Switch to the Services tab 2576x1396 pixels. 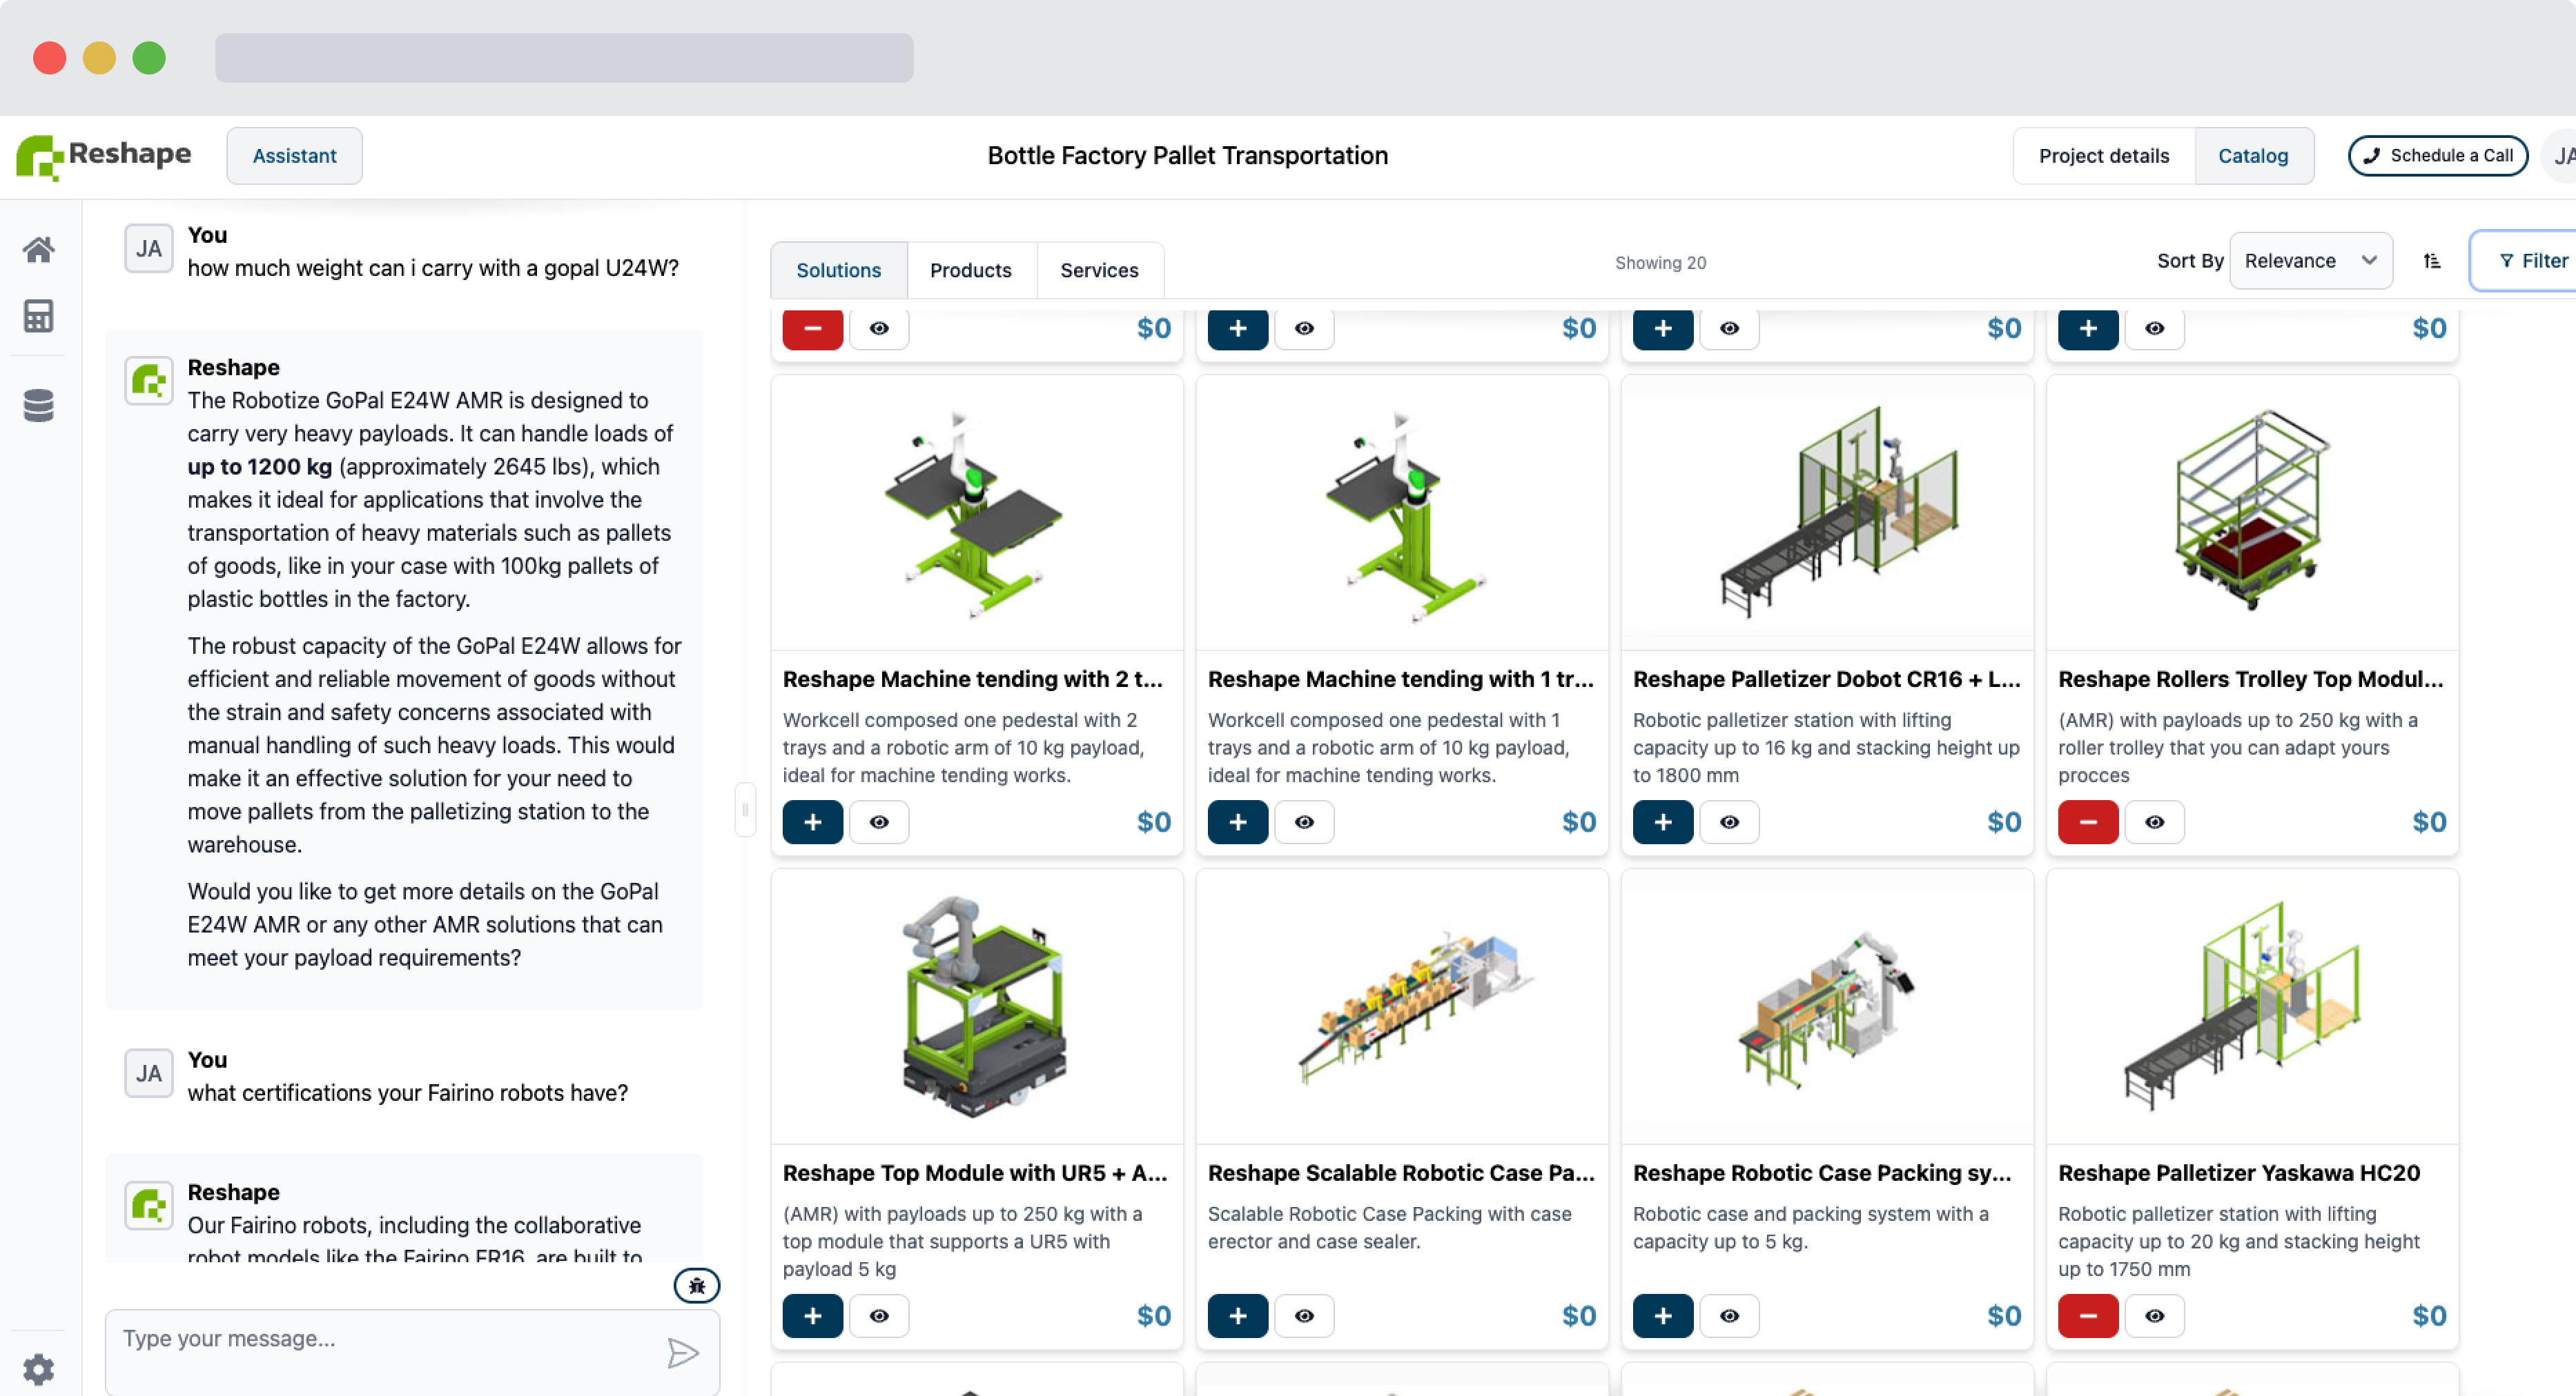pyautogui.click(x=1099, y=270)
